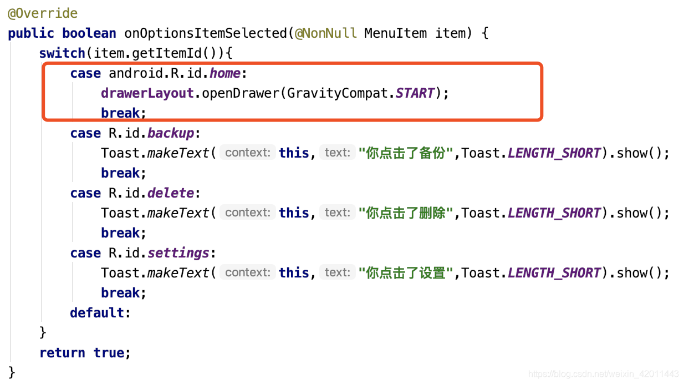Click R.id.settings case label
Image resolution: width=684 pixels, height=384 pixels.
point(159,253)
